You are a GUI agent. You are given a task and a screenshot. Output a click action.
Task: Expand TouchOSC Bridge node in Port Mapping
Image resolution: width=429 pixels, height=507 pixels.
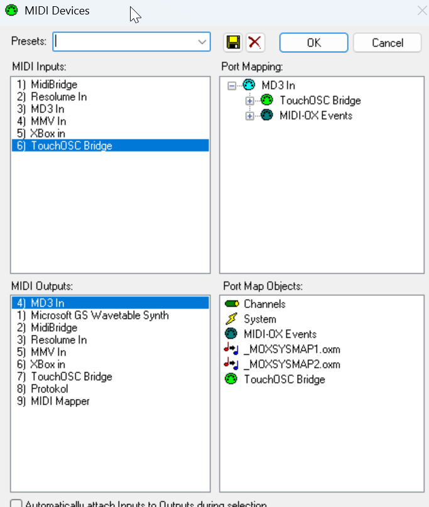[249, 101]
